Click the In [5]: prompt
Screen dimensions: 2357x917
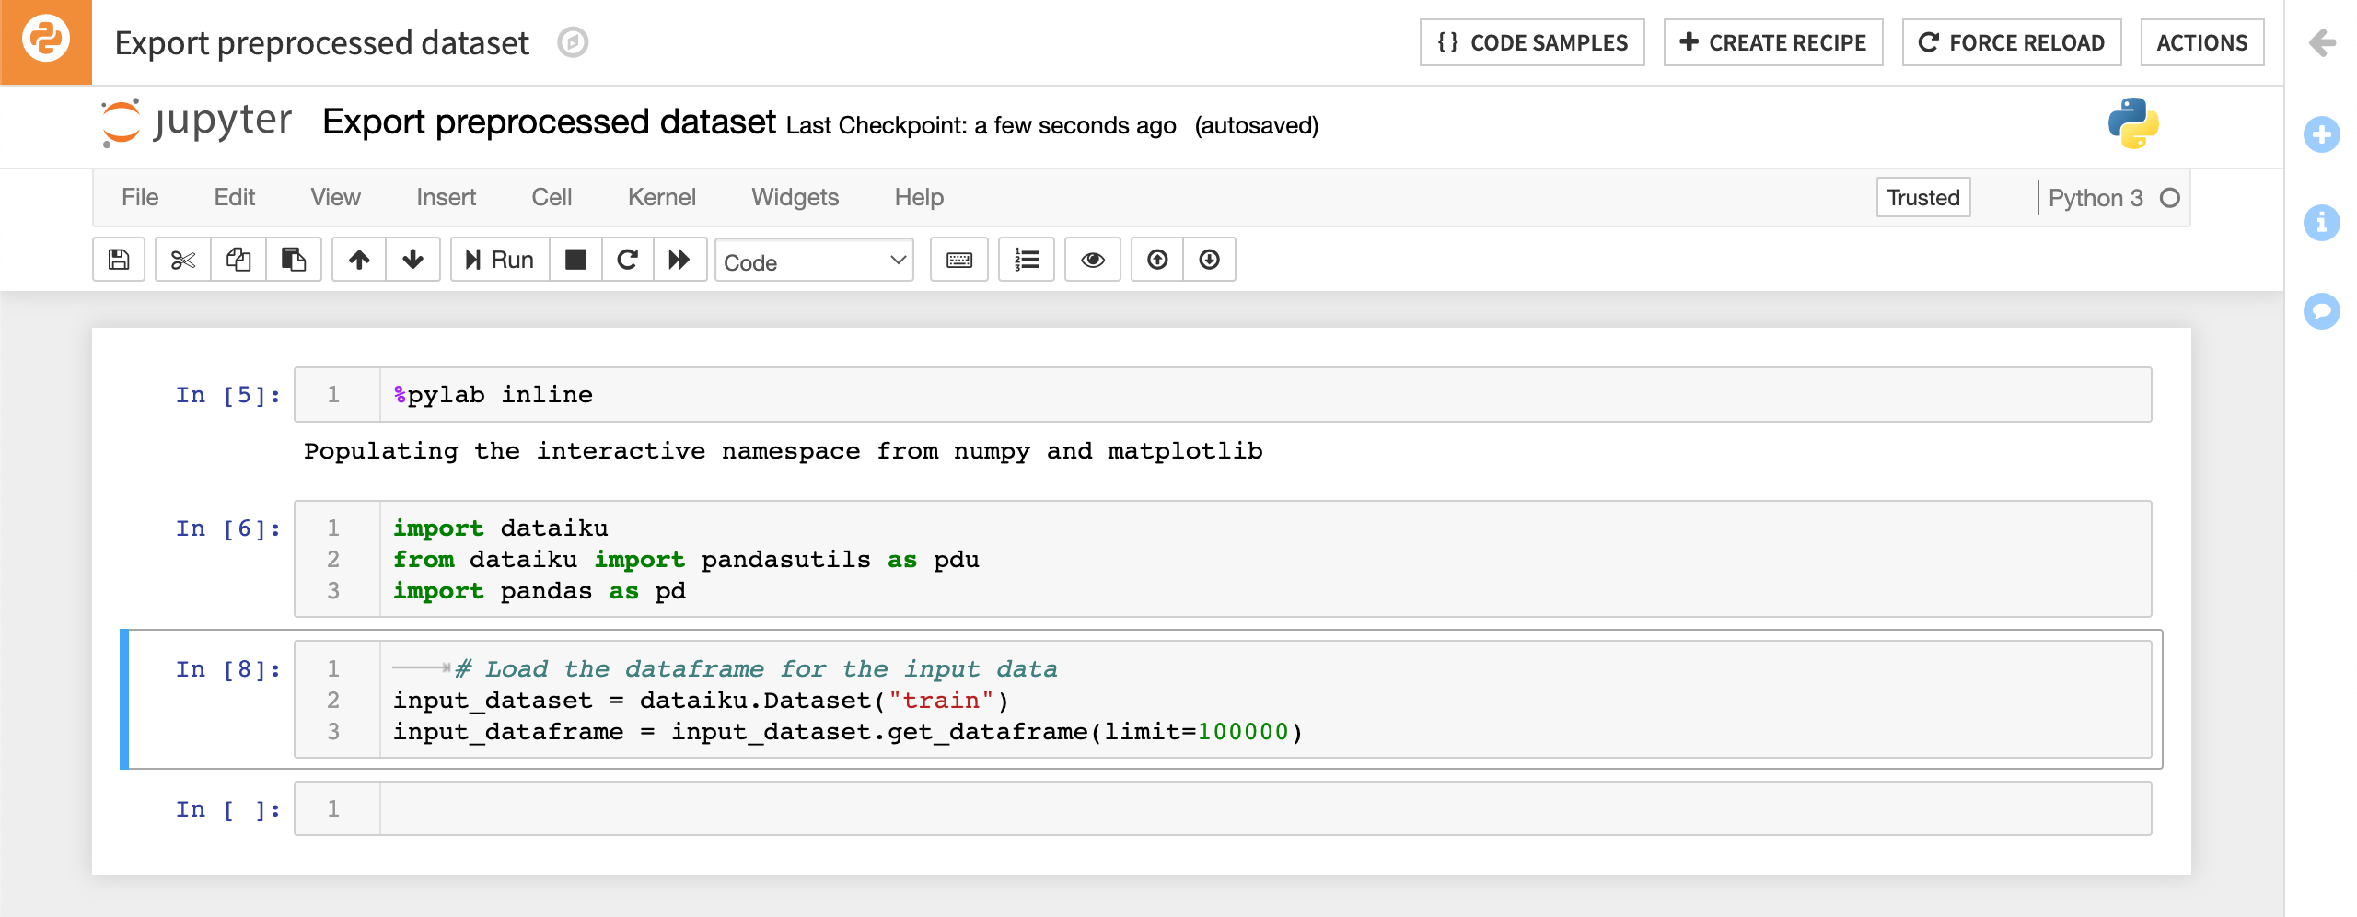click(x=228, y=395)
